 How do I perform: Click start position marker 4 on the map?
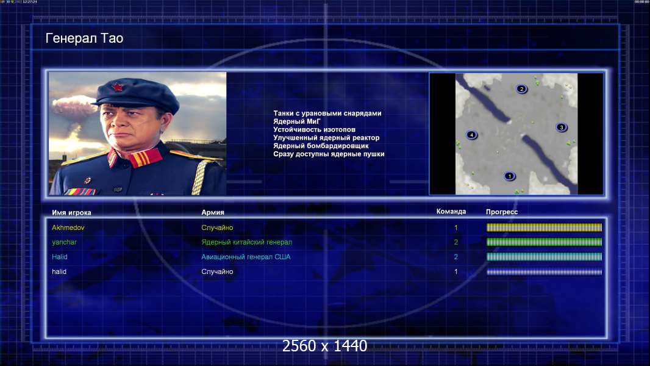point(471,135)
